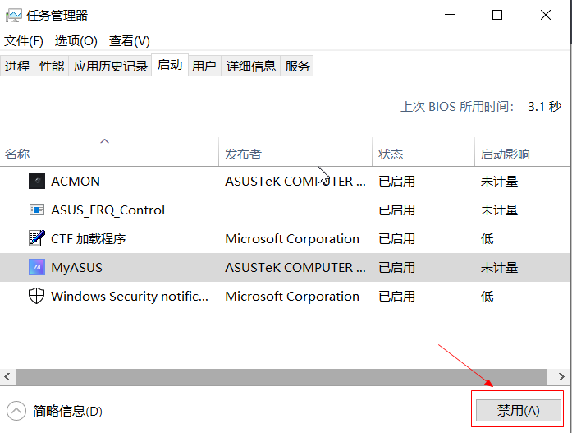572x433 pixels.
Task: Open the 查看(V) menu
Action: (x=130, y=41)
